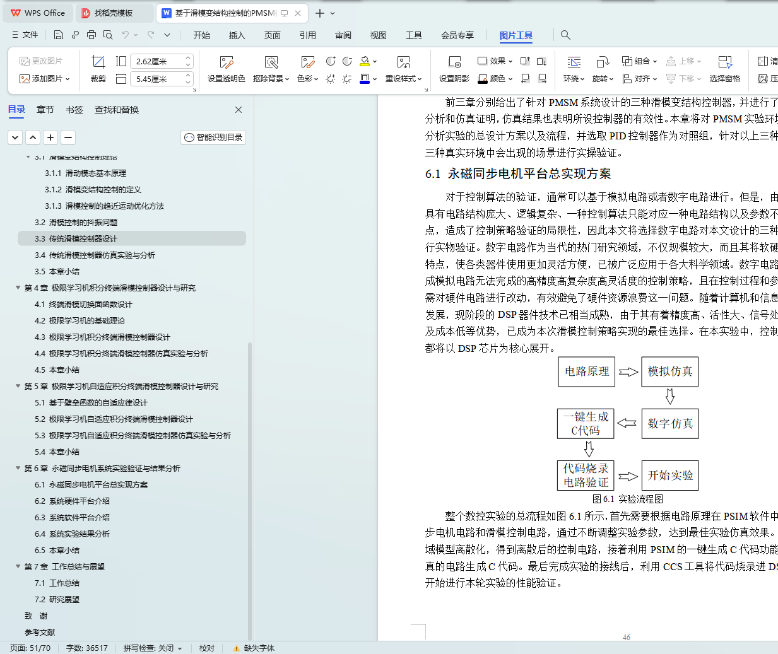Open the Add picture (添加图片) dropdown
Viewport: 778px width, 654px height.
[x=44, y=79]
